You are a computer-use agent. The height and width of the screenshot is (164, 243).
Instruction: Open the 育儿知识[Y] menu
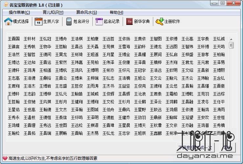53,12
